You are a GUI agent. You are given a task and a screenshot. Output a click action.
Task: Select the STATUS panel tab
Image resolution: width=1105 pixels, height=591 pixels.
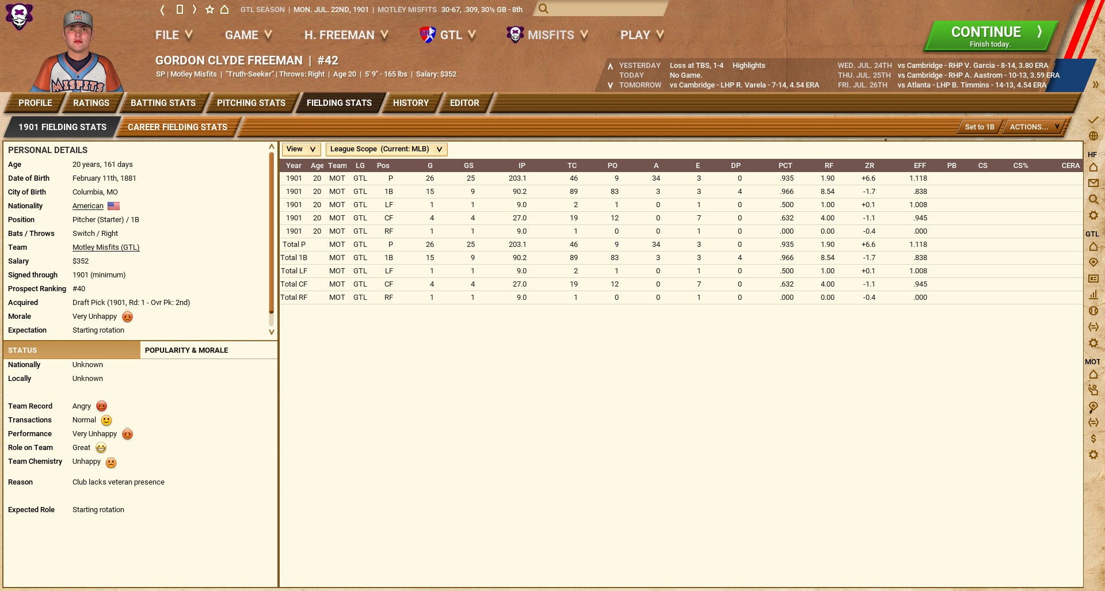click(72, 350)
